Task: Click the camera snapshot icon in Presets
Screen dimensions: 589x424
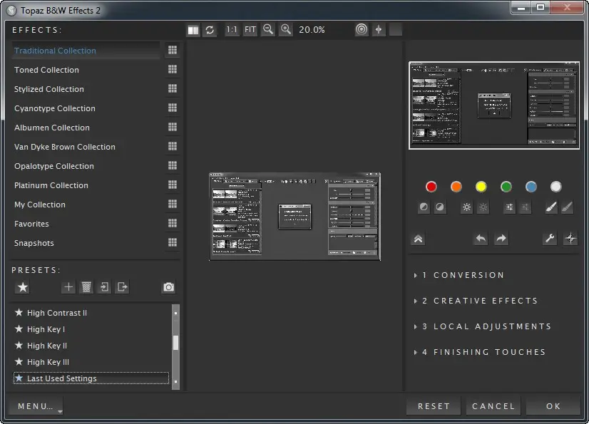Action: 168,287
